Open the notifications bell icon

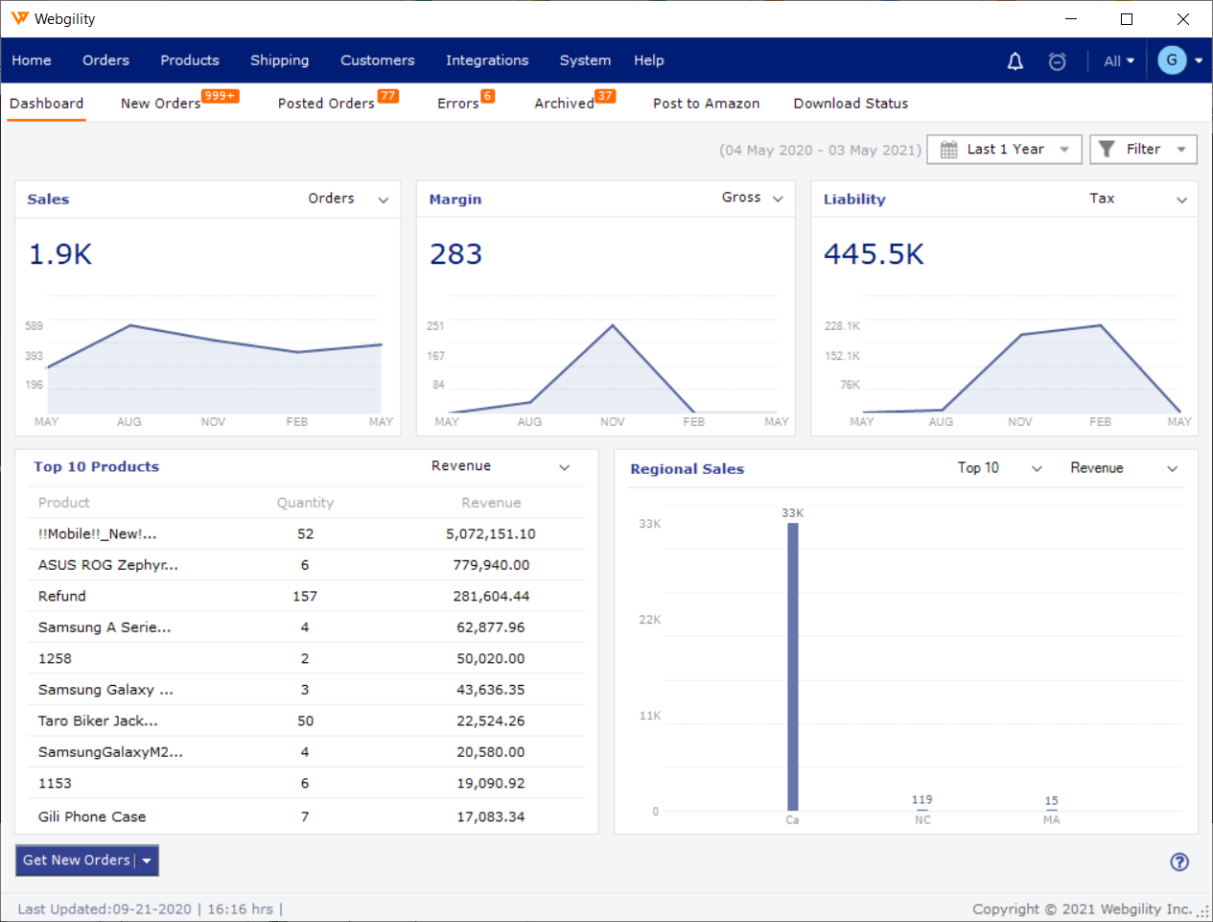coord(1015,60)
